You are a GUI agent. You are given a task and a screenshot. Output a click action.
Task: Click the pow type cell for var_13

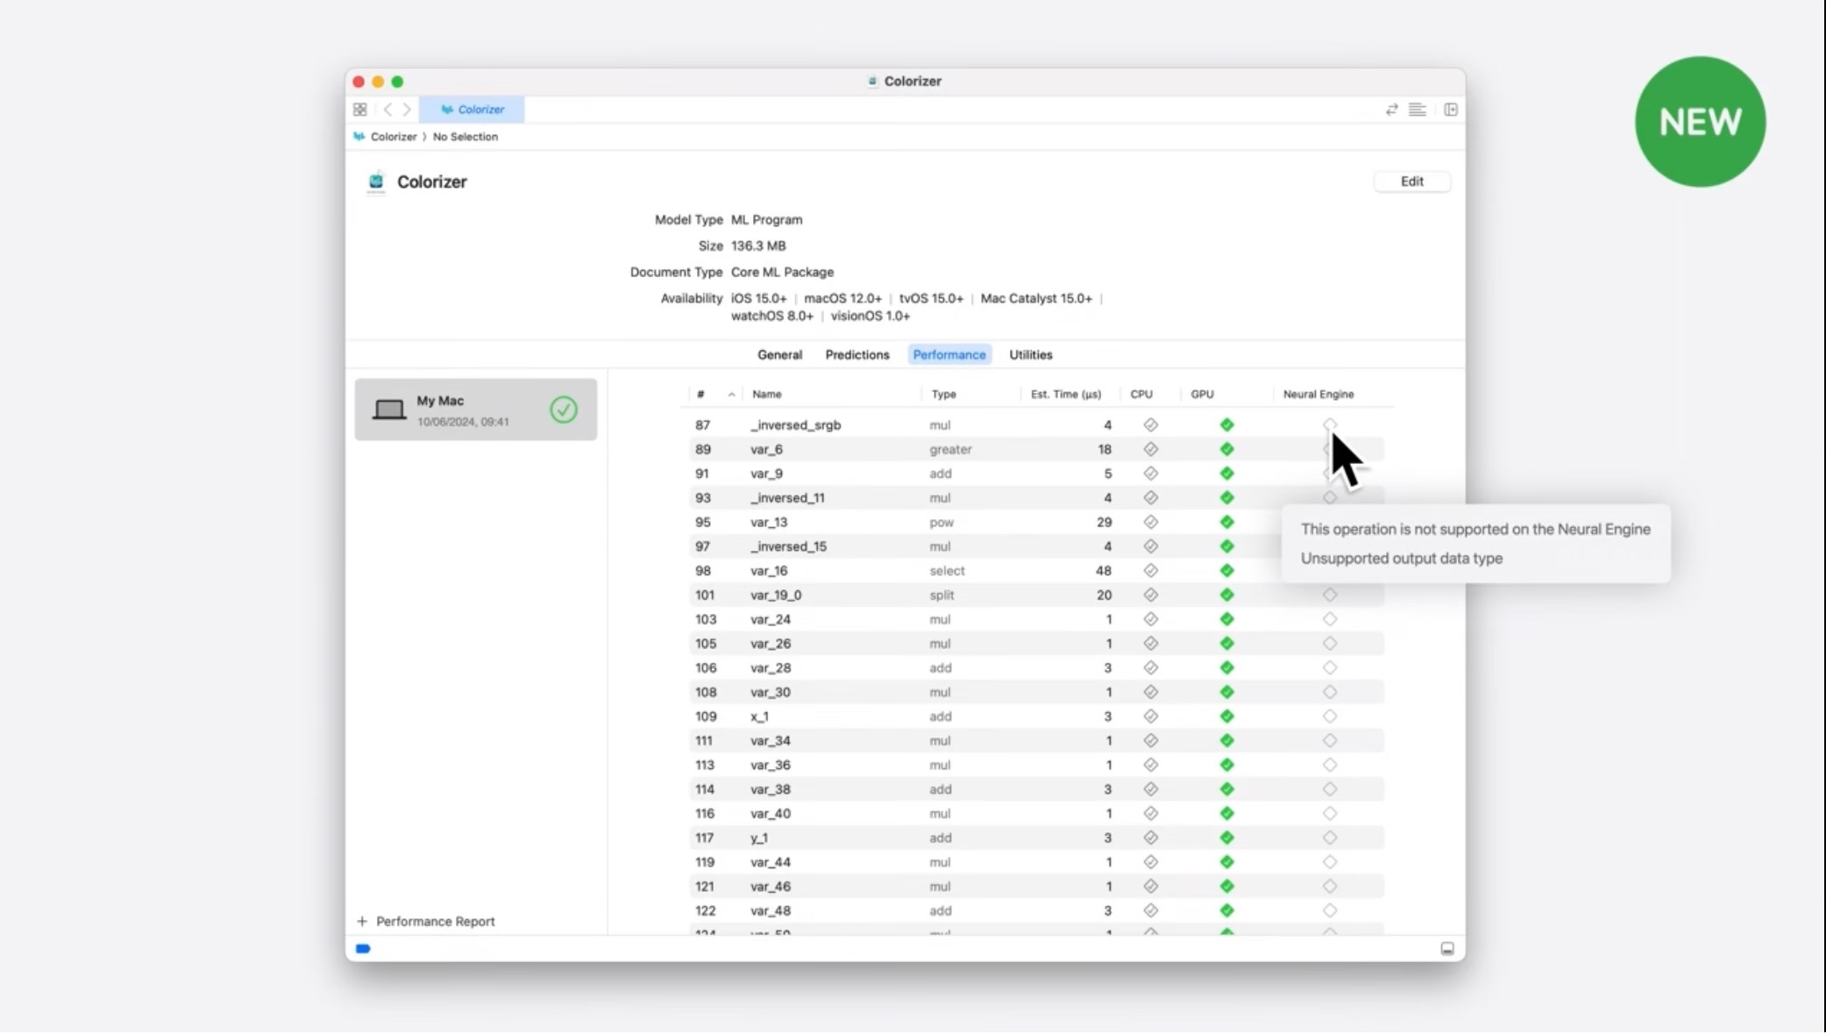pos(941,523)
